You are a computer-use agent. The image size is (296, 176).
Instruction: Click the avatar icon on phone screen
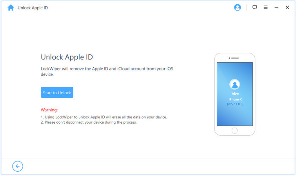coord(234,84)
